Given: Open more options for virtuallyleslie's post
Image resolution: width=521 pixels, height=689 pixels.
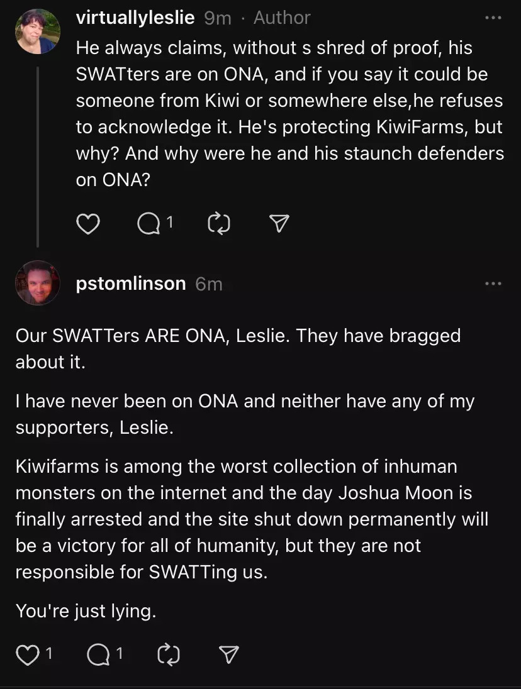Looking at the screenshot, I should tap(493, 18).
